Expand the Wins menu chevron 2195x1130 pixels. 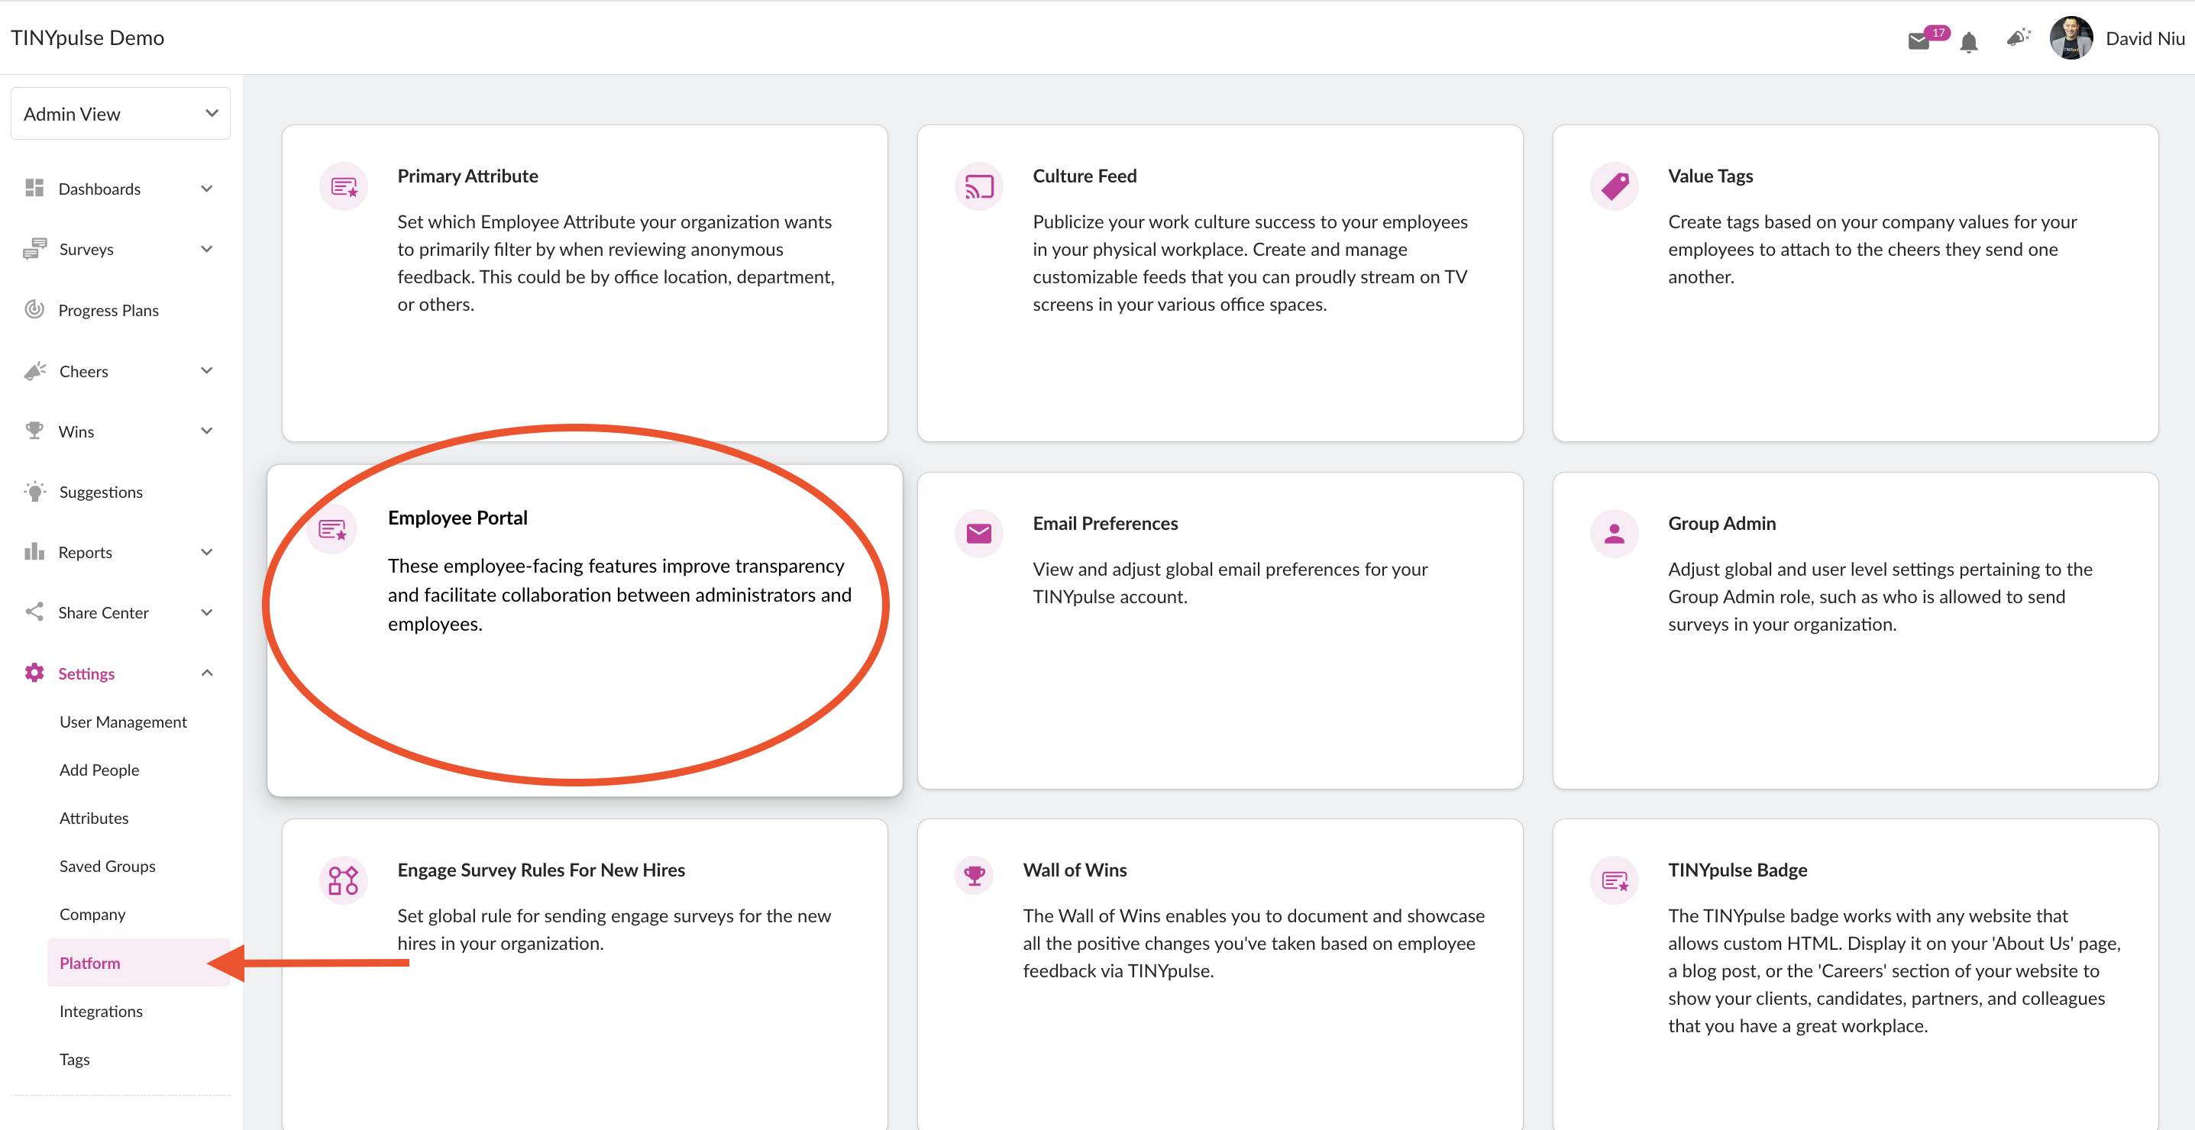206,431
